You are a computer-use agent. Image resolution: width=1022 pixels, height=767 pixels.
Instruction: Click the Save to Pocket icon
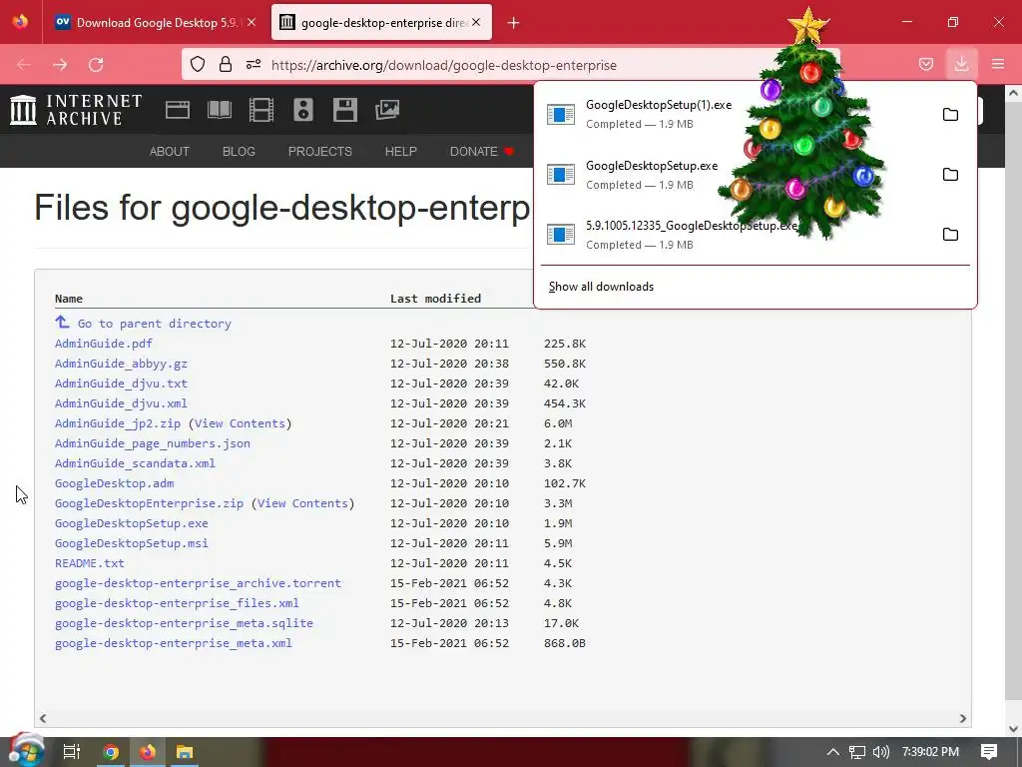925,65
